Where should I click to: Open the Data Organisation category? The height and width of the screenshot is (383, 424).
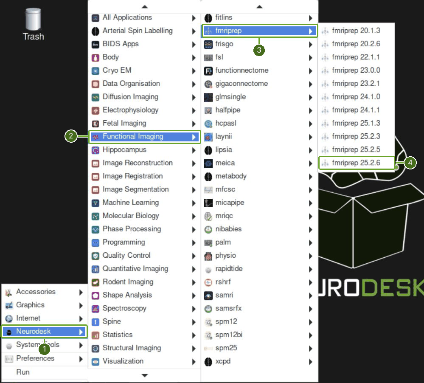(x=145, y=84)
